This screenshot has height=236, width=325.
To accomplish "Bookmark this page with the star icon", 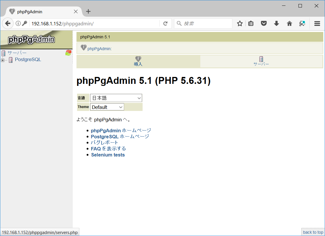I will [x=240, y=23].
